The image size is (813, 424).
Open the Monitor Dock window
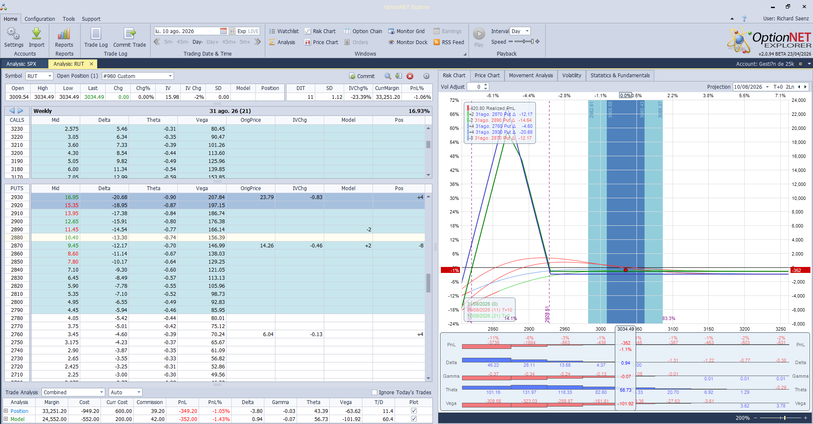point(408,42)
